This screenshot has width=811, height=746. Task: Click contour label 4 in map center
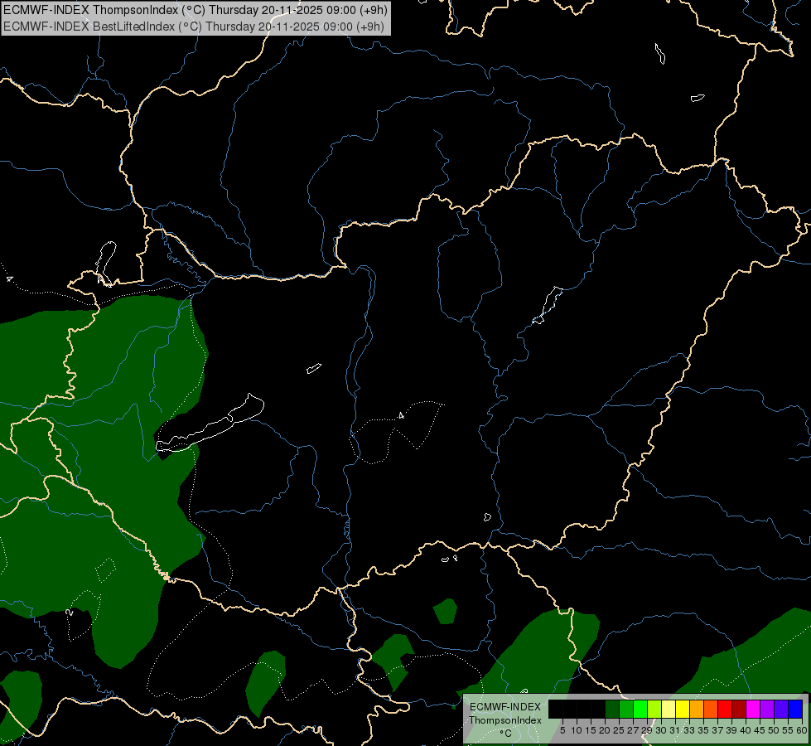pyautogui.click(x=401, y=416)
